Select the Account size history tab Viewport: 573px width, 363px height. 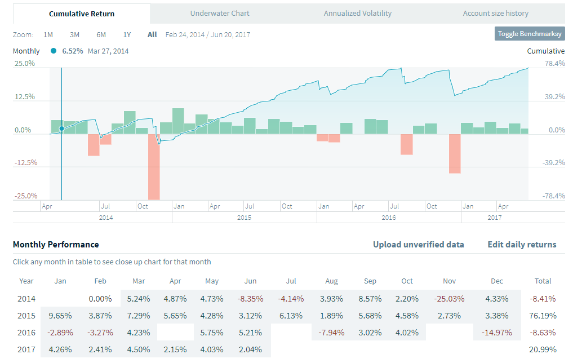[495, 13]
